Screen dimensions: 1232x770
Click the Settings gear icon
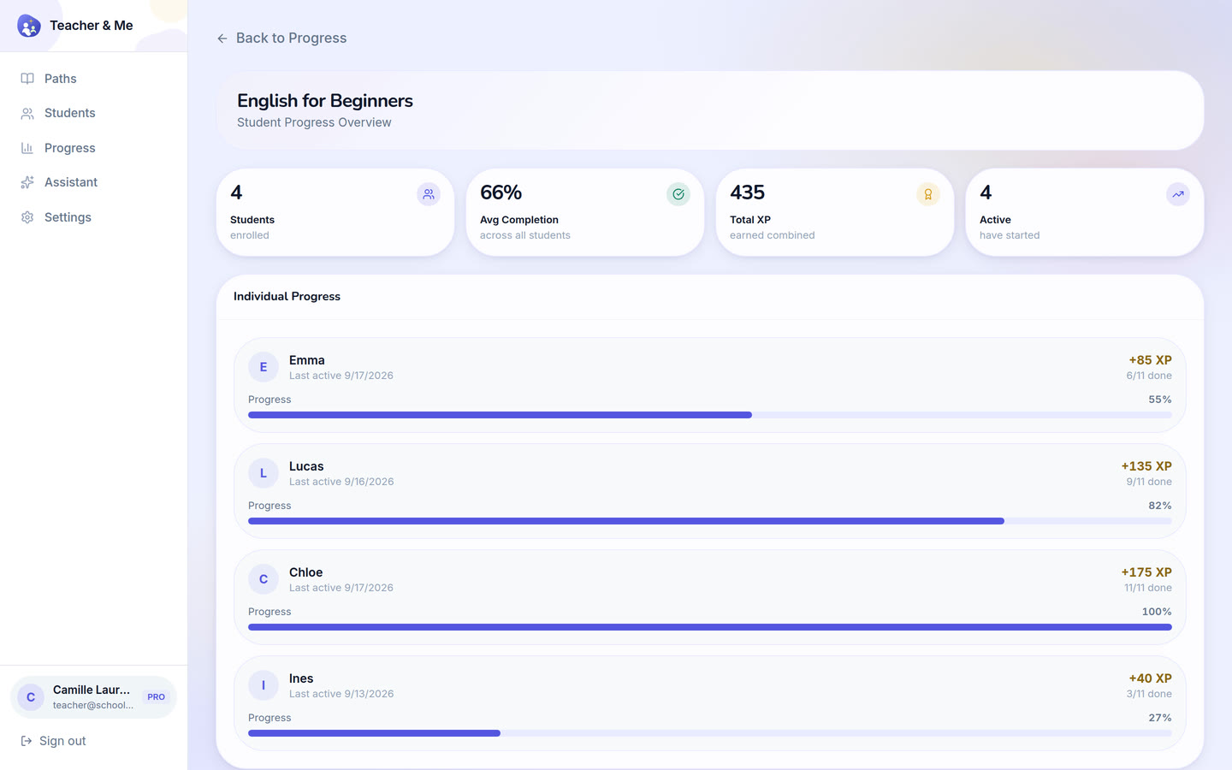pos(27,217)
